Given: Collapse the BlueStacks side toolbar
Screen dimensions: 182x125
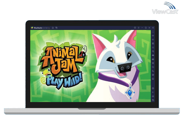Looking at the screenshot, I should pyautogui.click(x=153, y=28).
